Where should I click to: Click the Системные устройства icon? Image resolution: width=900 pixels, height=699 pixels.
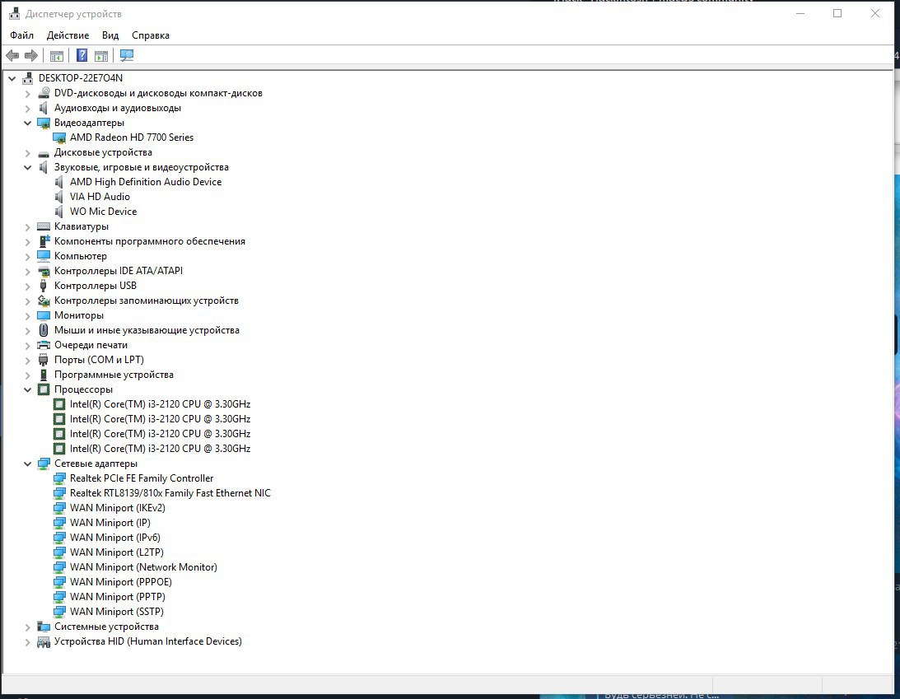(44, 627)
